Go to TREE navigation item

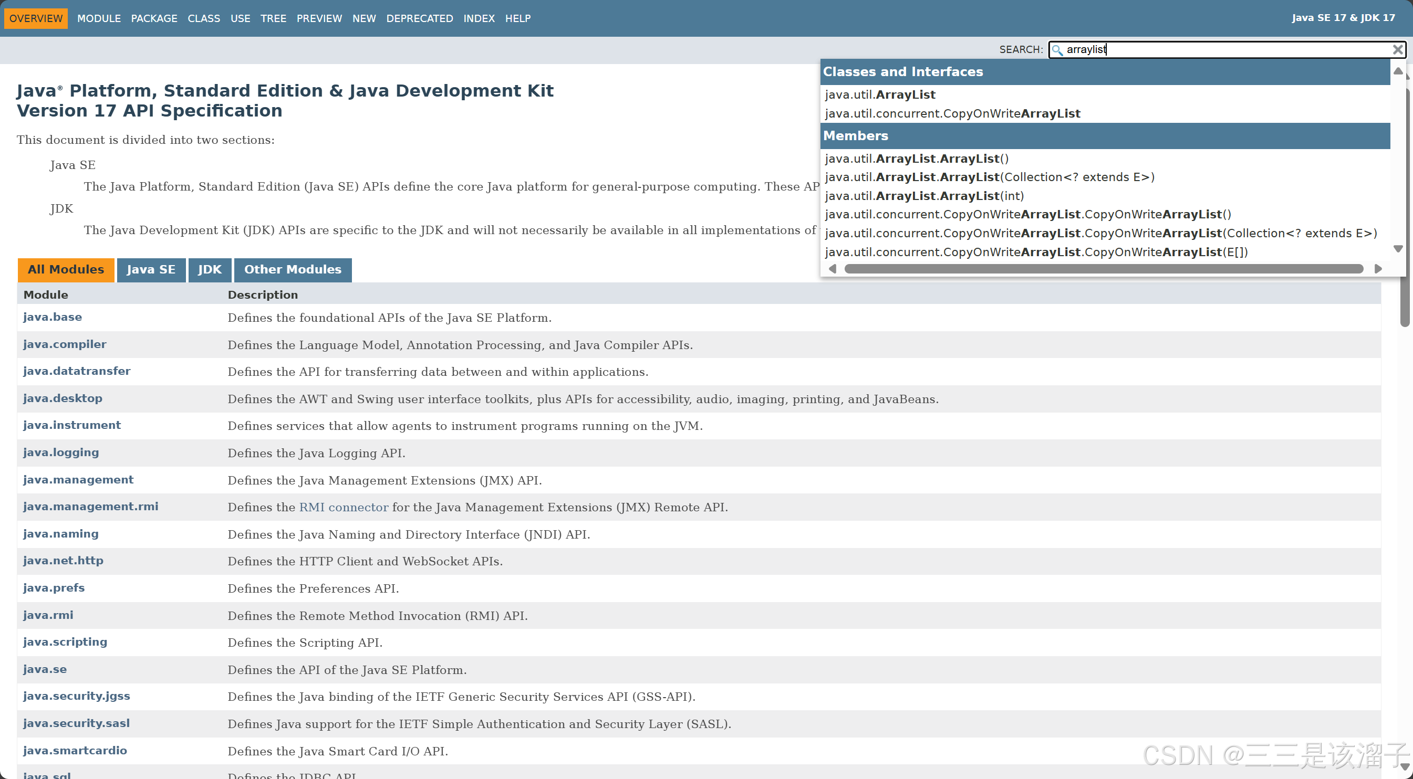click(273, 19)
